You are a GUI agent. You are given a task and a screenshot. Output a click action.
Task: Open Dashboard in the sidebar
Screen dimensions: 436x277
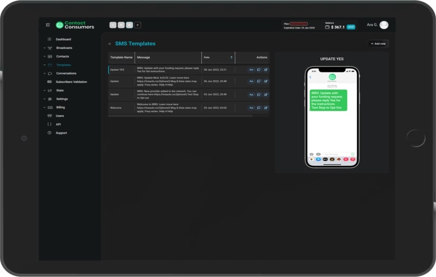[x=63, y=40]
